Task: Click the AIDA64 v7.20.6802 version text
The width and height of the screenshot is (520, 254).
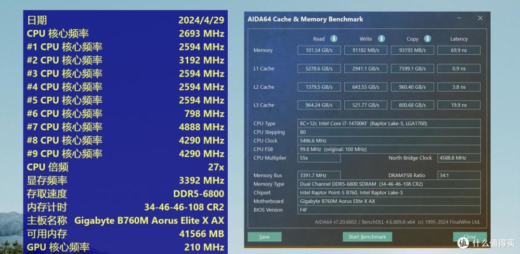Action: (397, 222)
